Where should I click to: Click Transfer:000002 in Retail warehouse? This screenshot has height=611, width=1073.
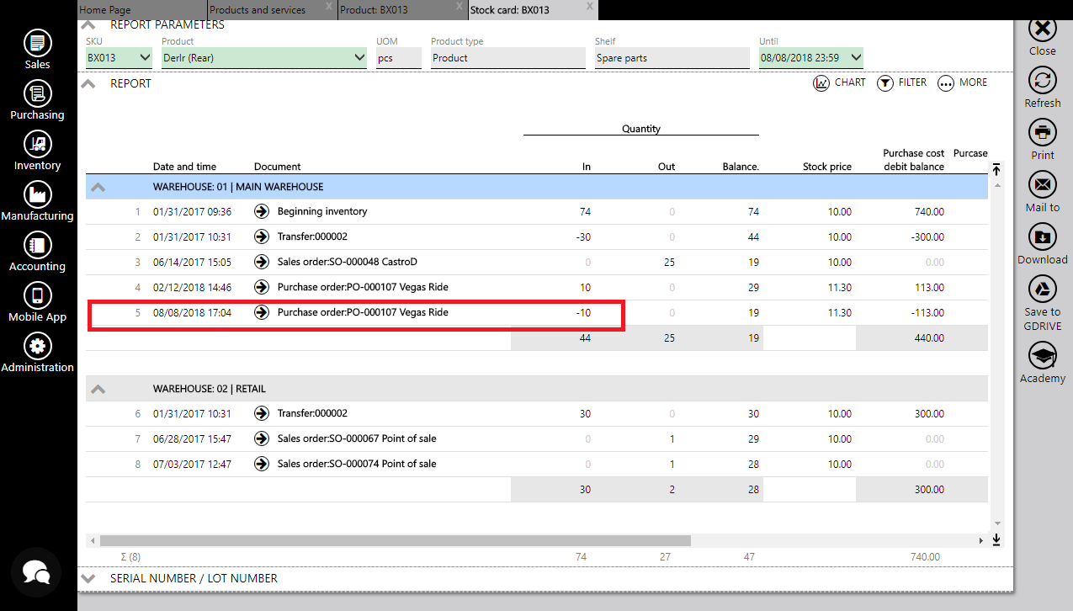tap(312, 413)
